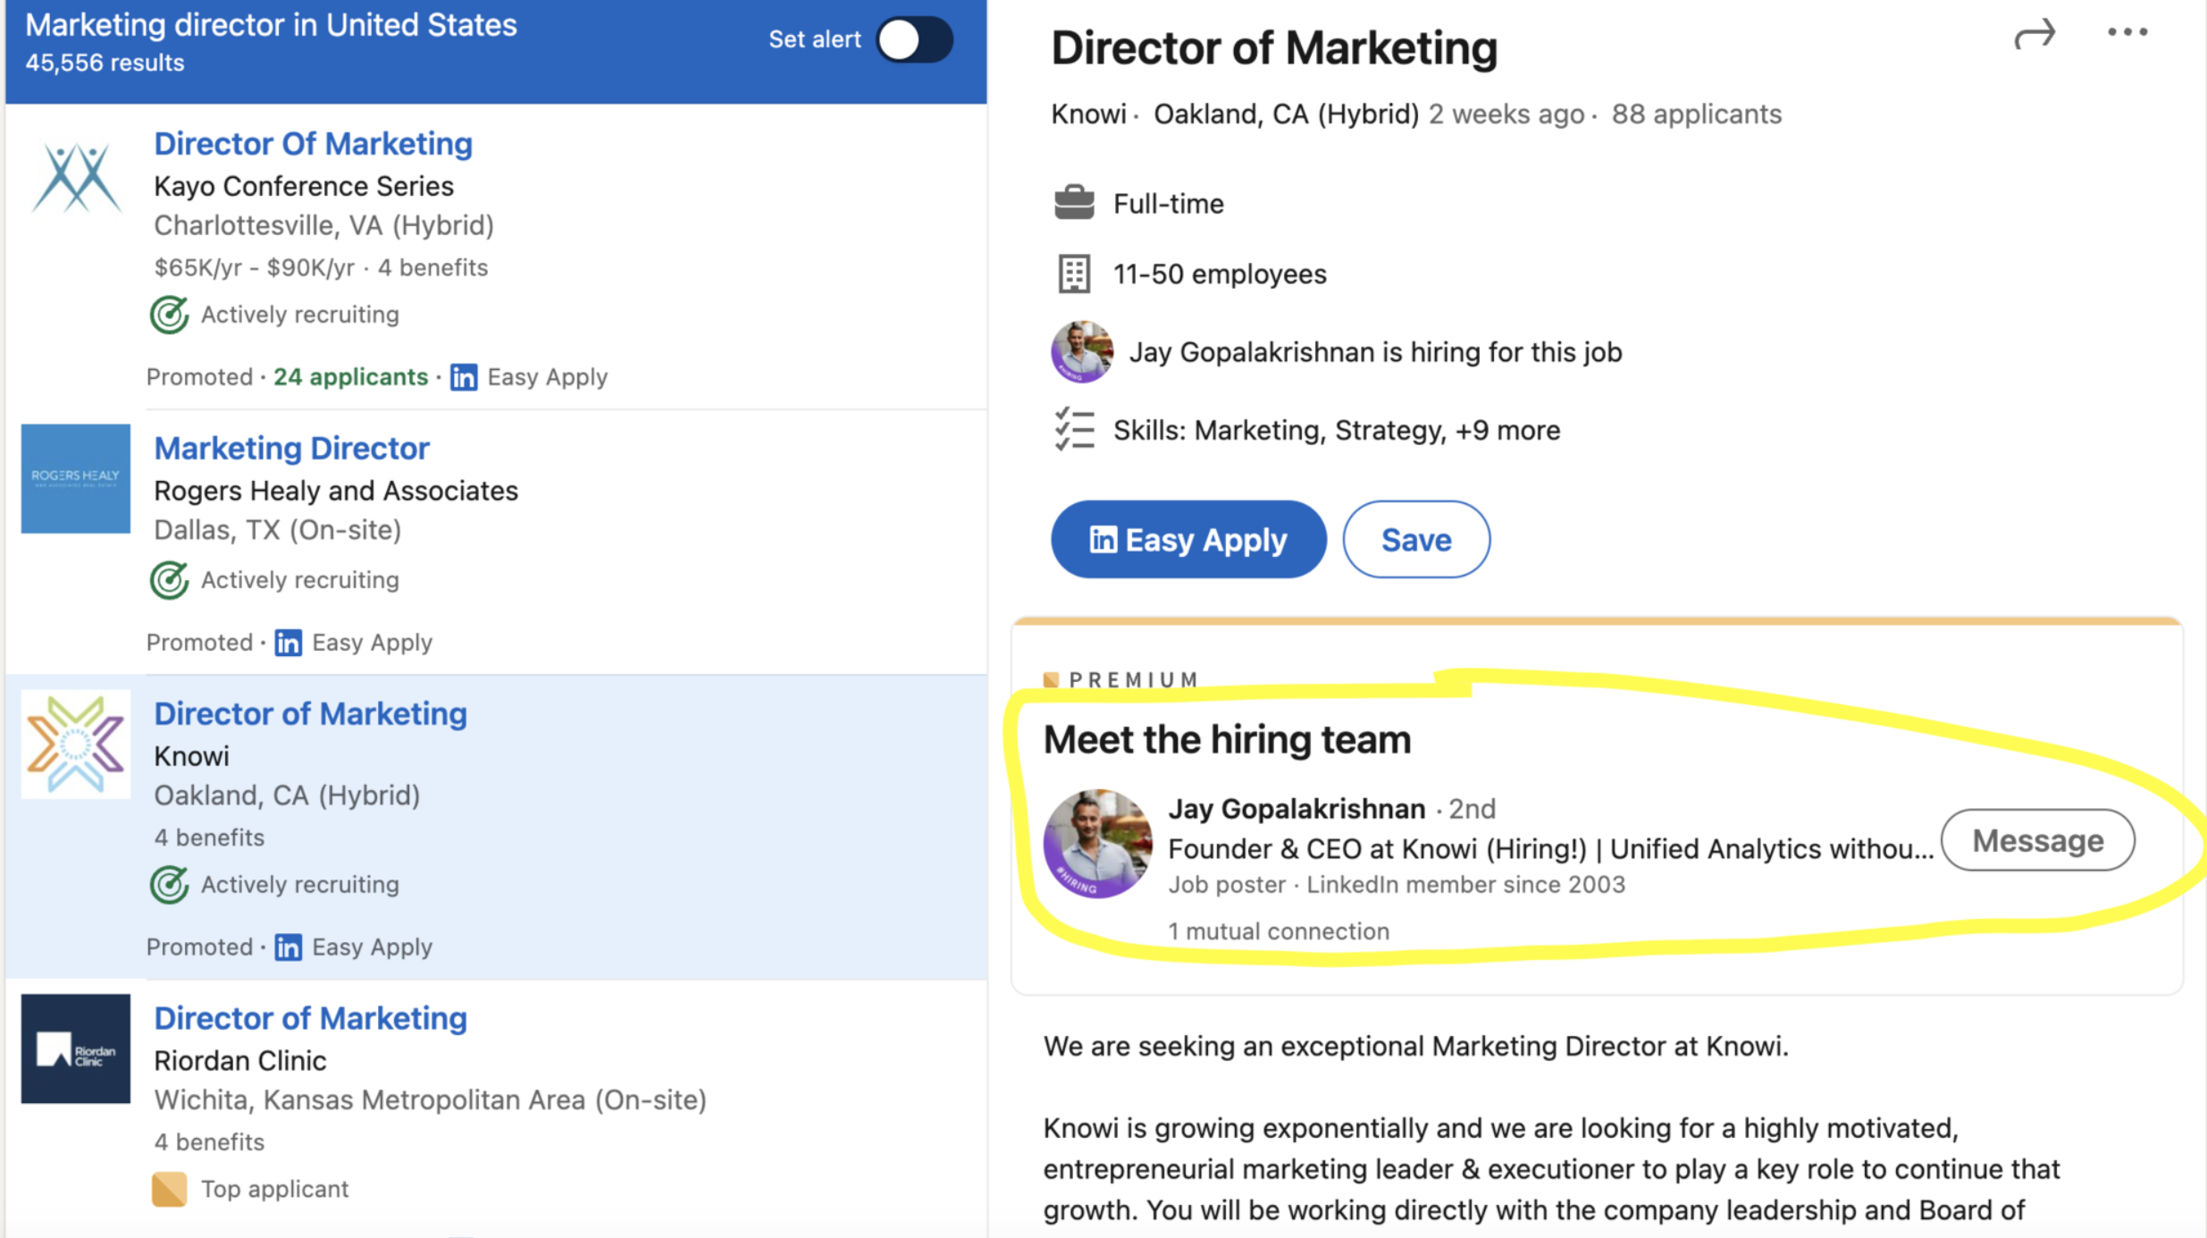The width and height of the screenshot is (2207, 1238).
Task: Click the blue Easy Apply button
Action: coord(1188,539)
